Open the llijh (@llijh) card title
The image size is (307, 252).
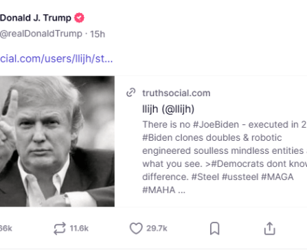168,109
